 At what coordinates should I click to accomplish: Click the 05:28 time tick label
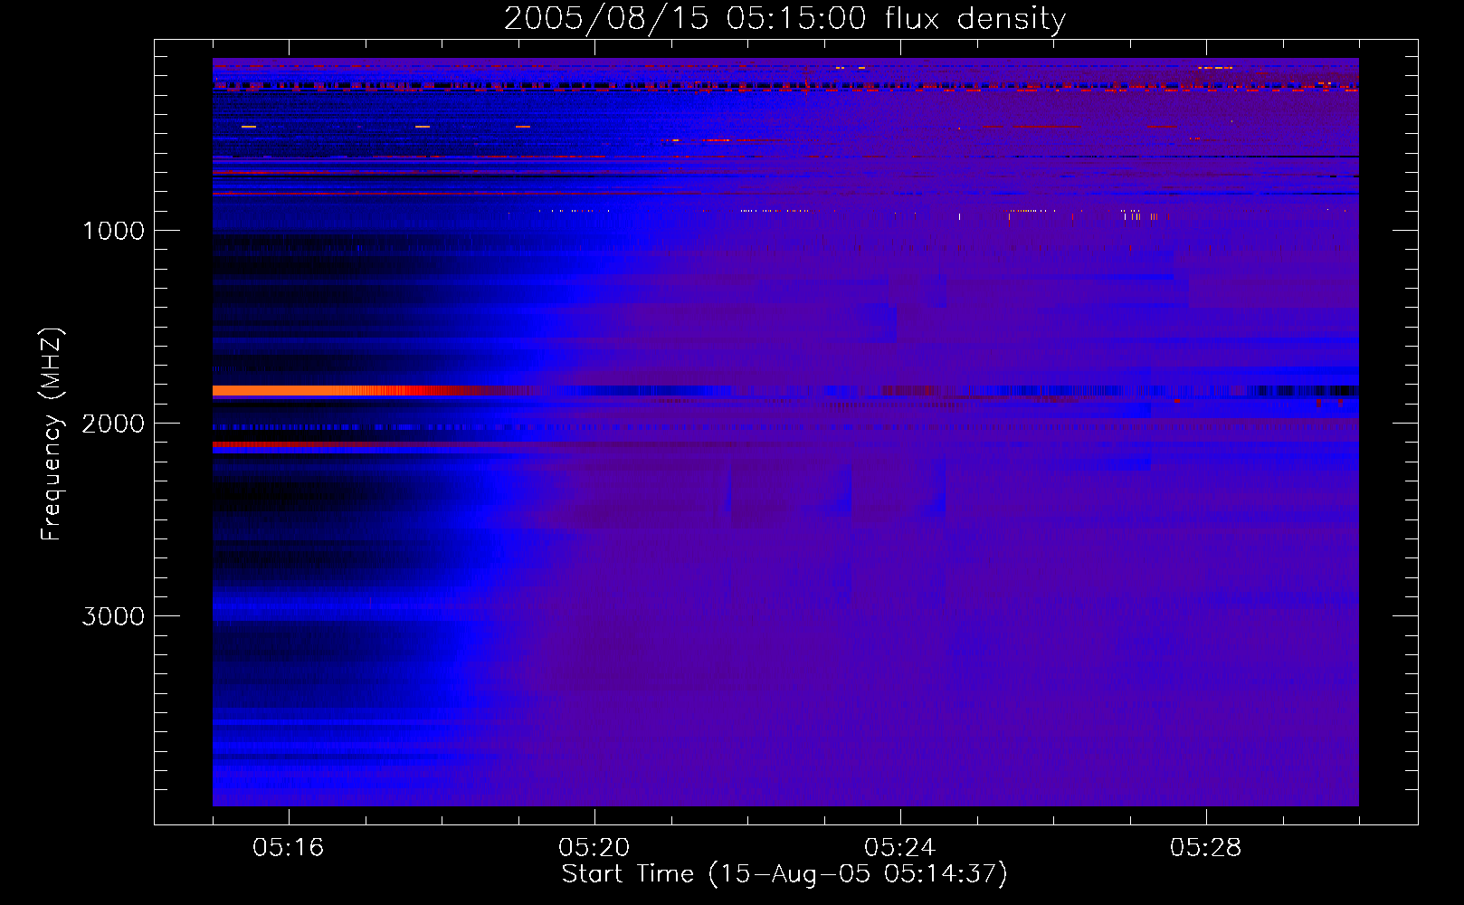click(1206, 848)
